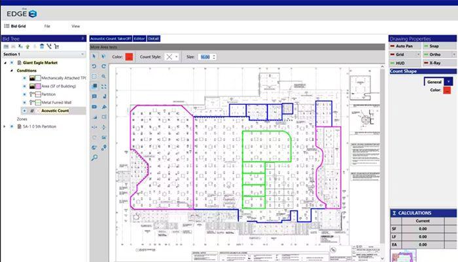Click the undo arrow icon
Image resolution: width=458 pixels, height=262 pixels.
pyautogui.click(x=94, y=66)
